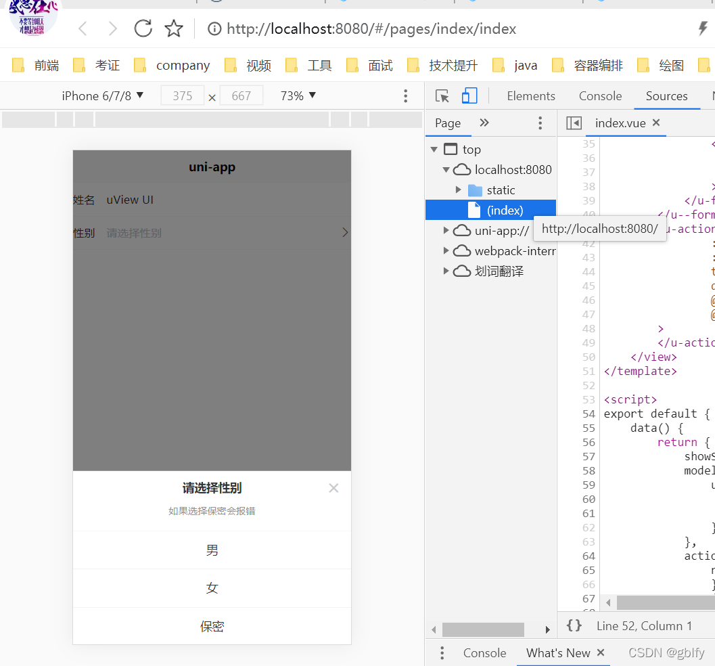Click the Line 52, Column 1 status
The height and width of the screenshot is (666, 715).
click(x=644, y=626)
